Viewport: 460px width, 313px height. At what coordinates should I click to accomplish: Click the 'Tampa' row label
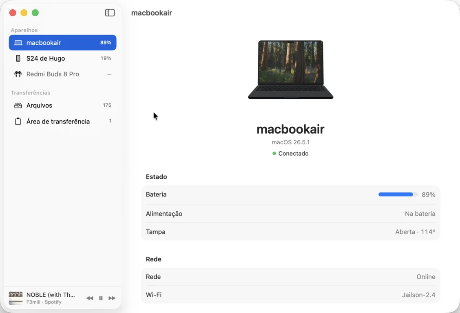click(x=155, y=232)
